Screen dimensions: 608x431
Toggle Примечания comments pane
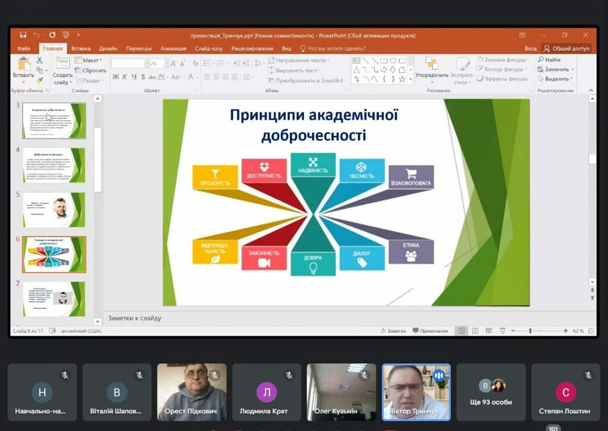430,331
